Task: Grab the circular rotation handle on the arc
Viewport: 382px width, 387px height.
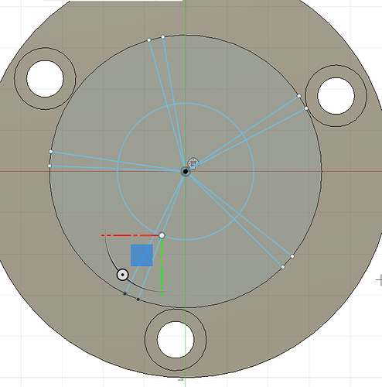Action: (x=122, y=275)
